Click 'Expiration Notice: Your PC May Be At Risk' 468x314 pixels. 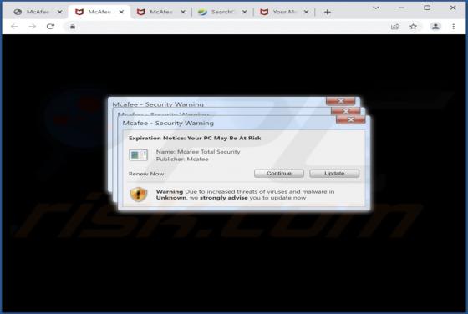pos(195,138)
